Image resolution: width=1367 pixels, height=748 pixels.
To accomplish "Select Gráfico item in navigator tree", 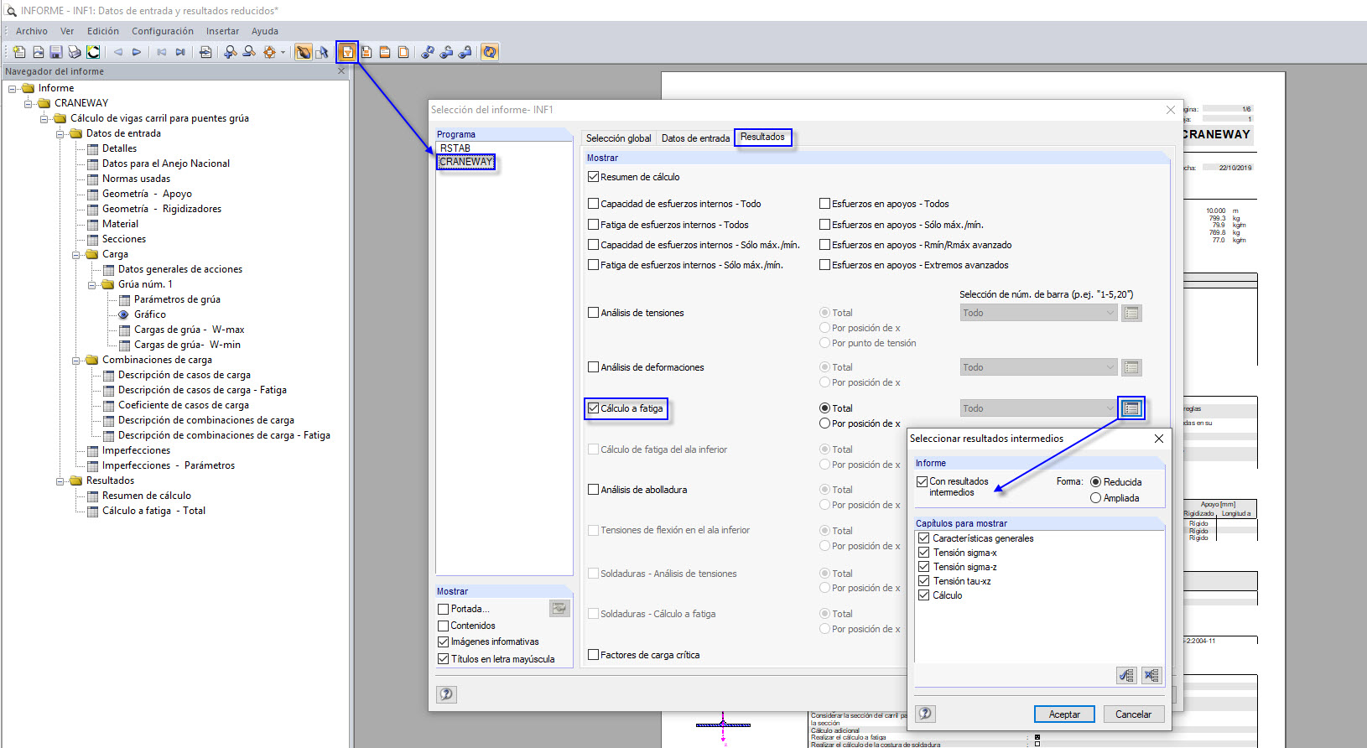I will [x=150, y=314].
